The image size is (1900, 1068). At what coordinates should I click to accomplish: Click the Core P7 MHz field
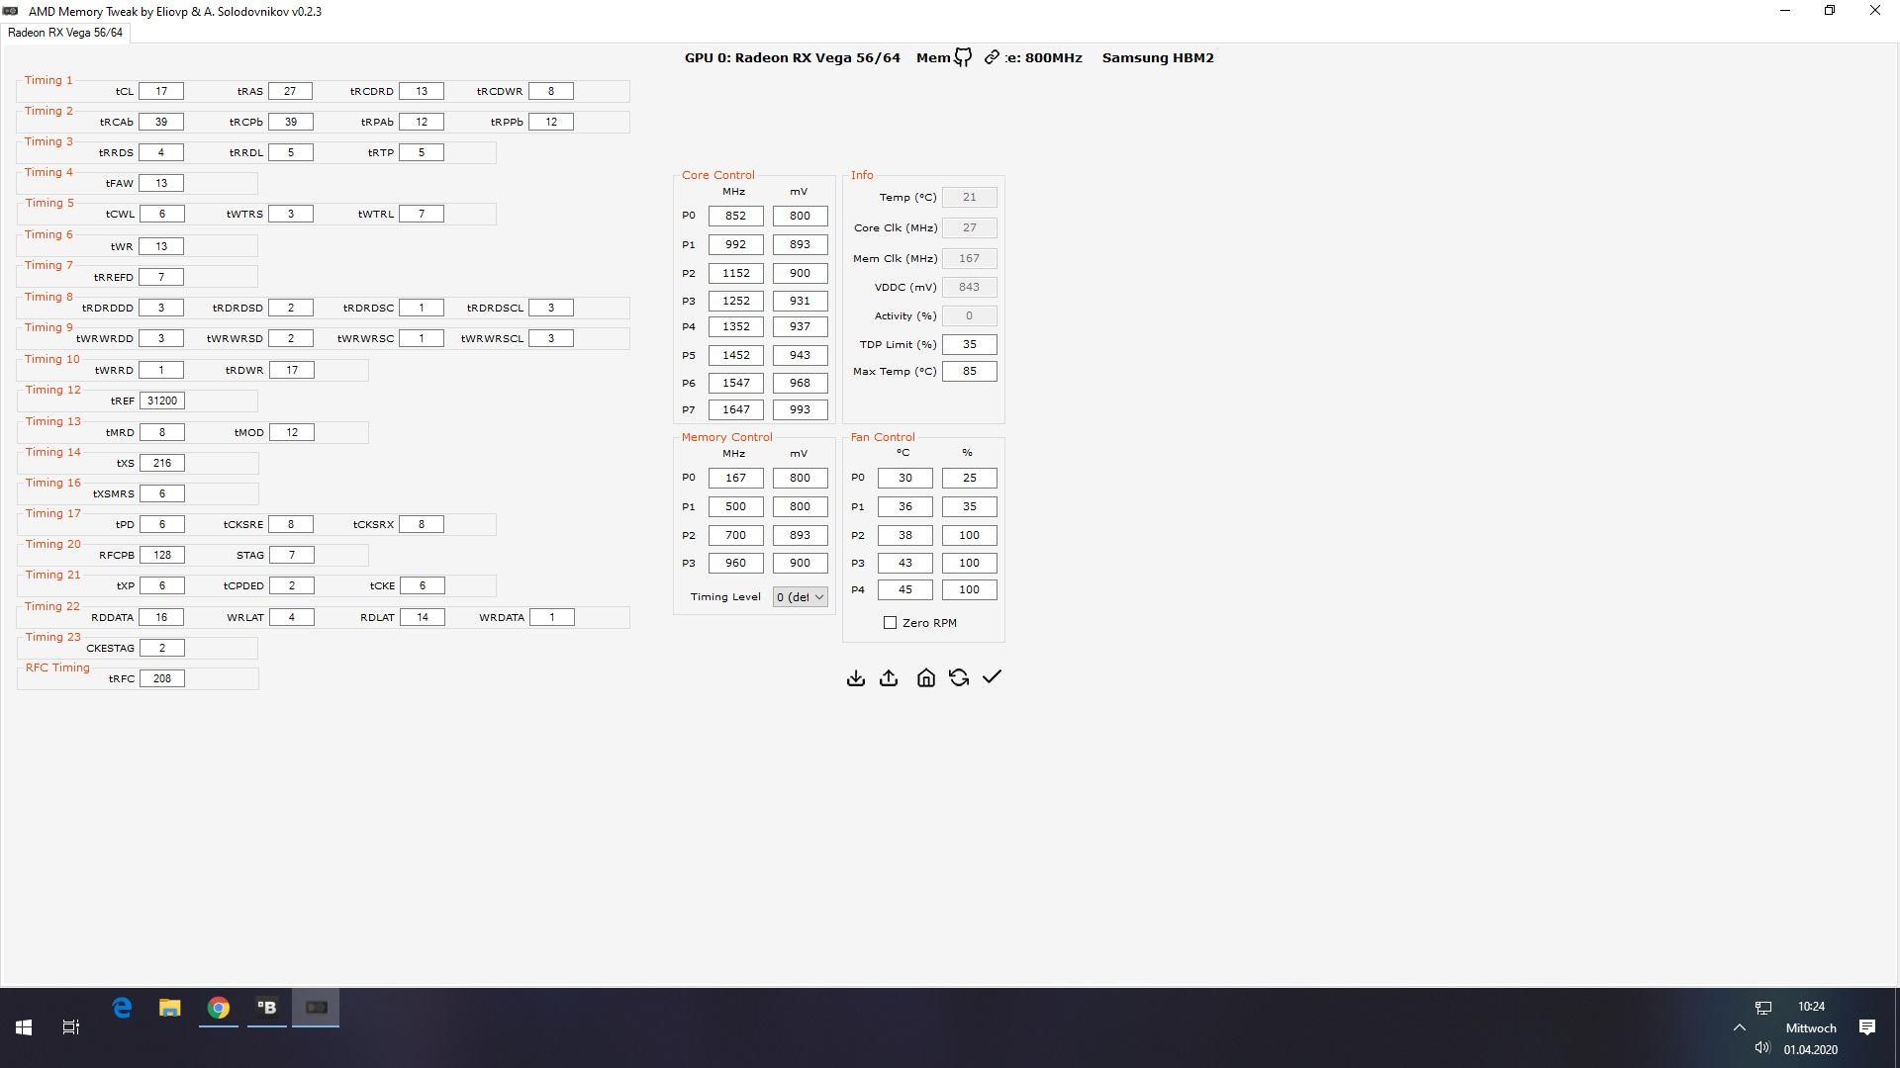tap(735, 409)
